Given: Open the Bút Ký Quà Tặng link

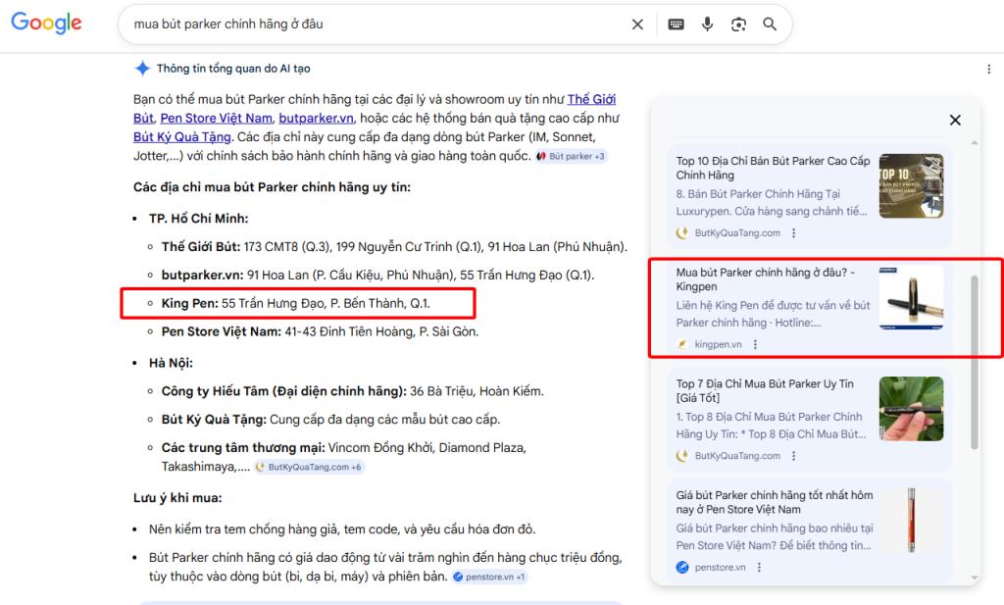Looking at the screenshot, I should click(181, 137).
